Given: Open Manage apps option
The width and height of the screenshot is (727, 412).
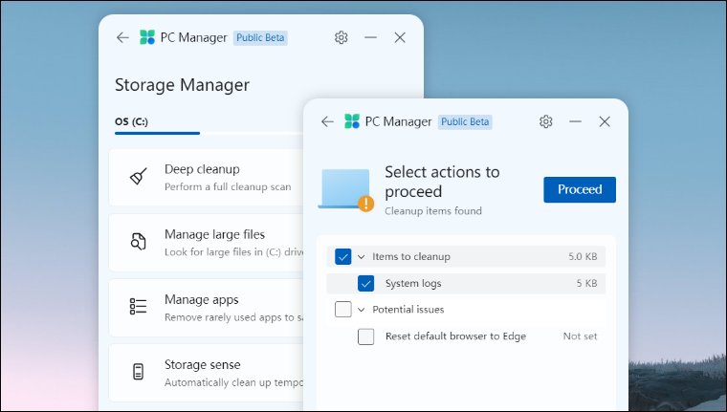Looking at the screenshot, I should point(207,308).
